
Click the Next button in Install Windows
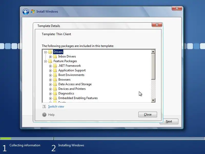pos(169,121)
